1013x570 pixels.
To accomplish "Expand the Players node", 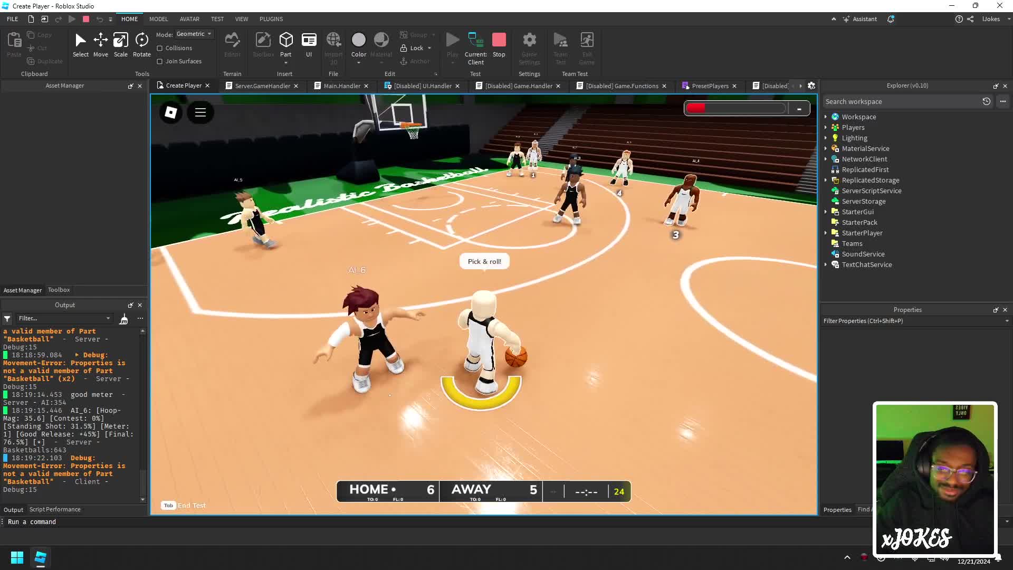I will (x=826, y=127).
